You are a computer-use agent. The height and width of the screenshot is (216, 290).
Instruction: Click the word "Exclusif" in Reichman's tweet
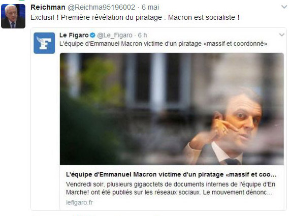[42, 17]
